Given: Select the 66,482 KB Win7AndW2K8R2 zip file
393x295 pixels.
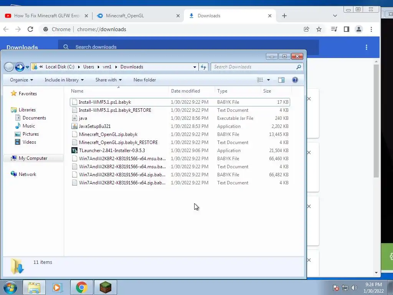Looking at the screenshot, I should point(180,175).
